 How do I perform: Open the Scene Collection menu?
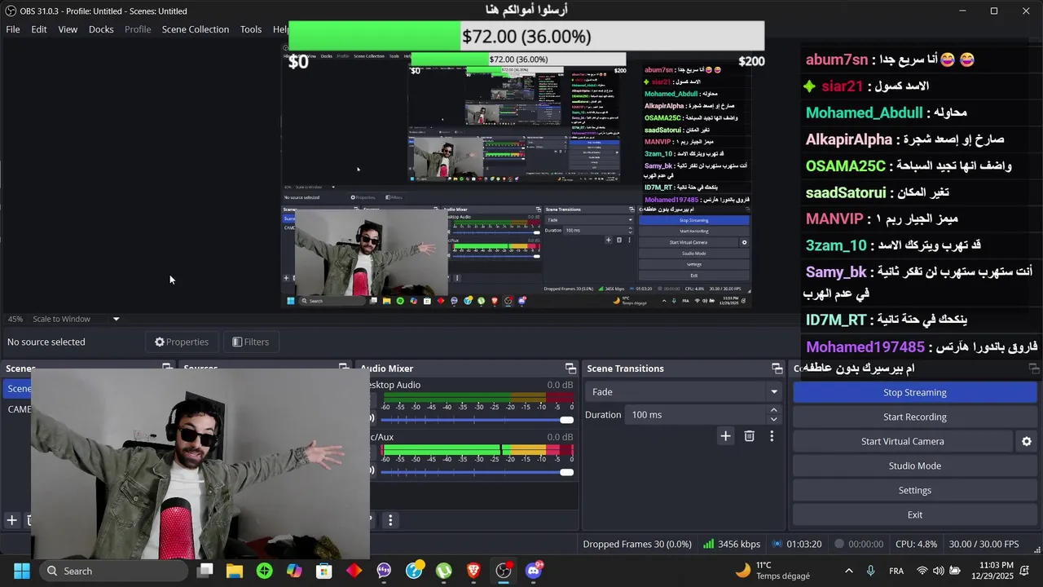pos(196,29)
